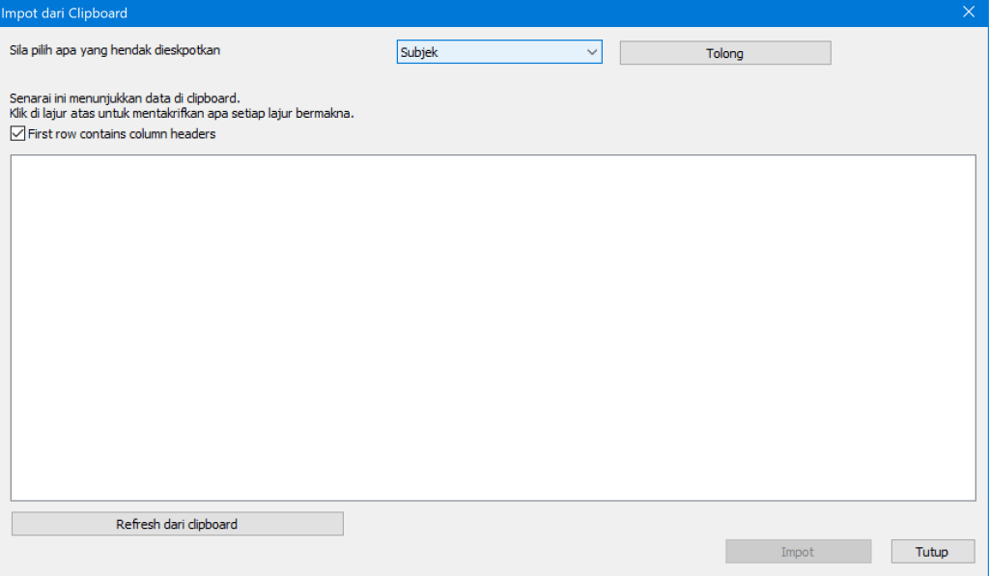Viewport: 989px width, 576px height.
Task: Expand the import type list showing Subjek
Action: pyautogui.click(x=498, y=52)
